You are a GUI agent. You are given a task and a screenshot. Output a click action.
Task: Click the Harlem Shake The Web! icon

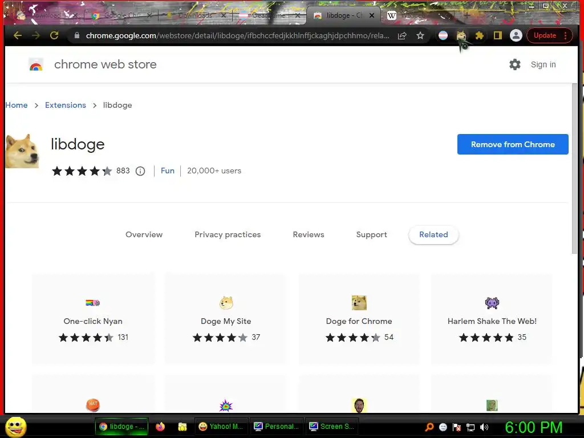tap(492, 303)
